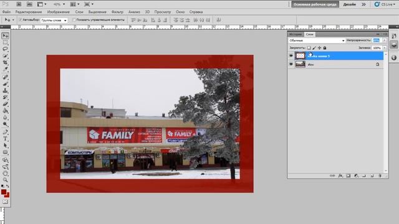Image resolution: width=399 pixels, height=224 pixels.
Task: Select the Zoom tool in toolbox
Action: (6, 180)
